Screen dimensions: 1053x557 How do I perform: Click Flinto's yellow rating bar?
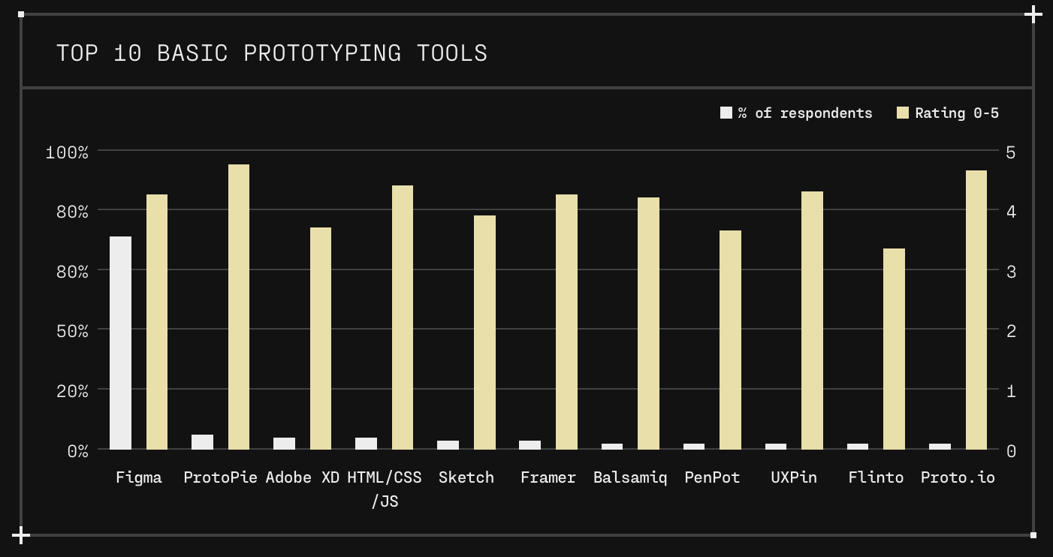coord(894,349)
